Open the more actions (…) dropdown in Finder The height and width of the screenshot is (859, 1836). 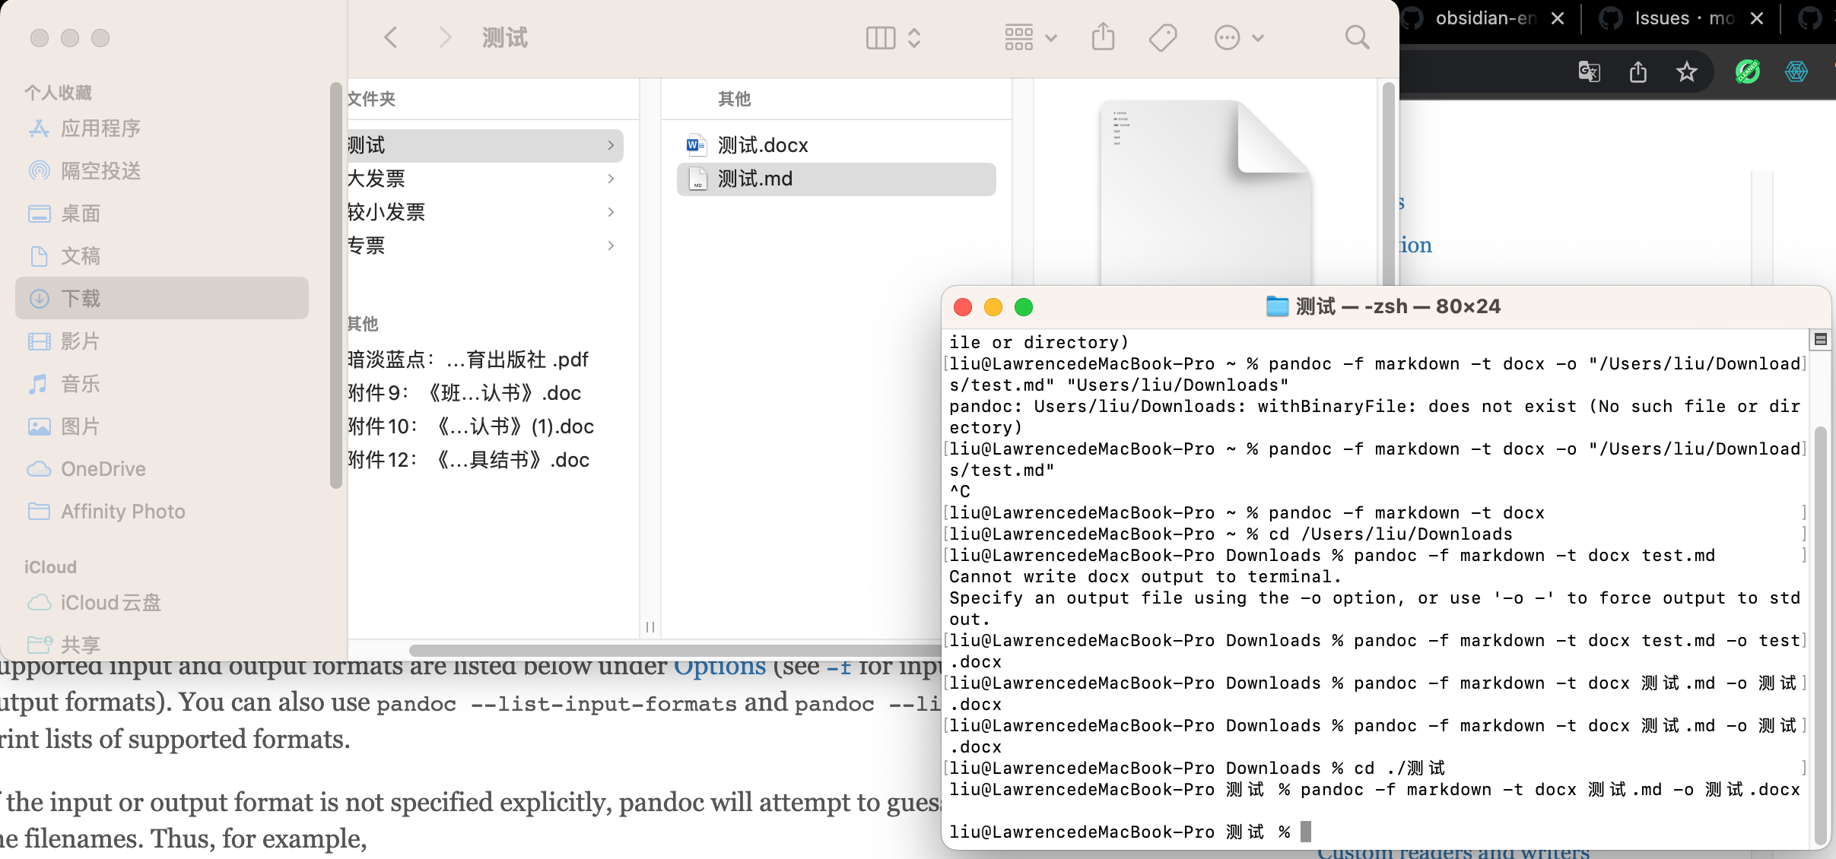click(x=1237, y=36)
